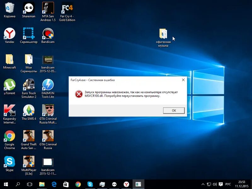Open the Action Center notifications
The width and height of the screenshot is (252, 189).
(x=221, y=184)
